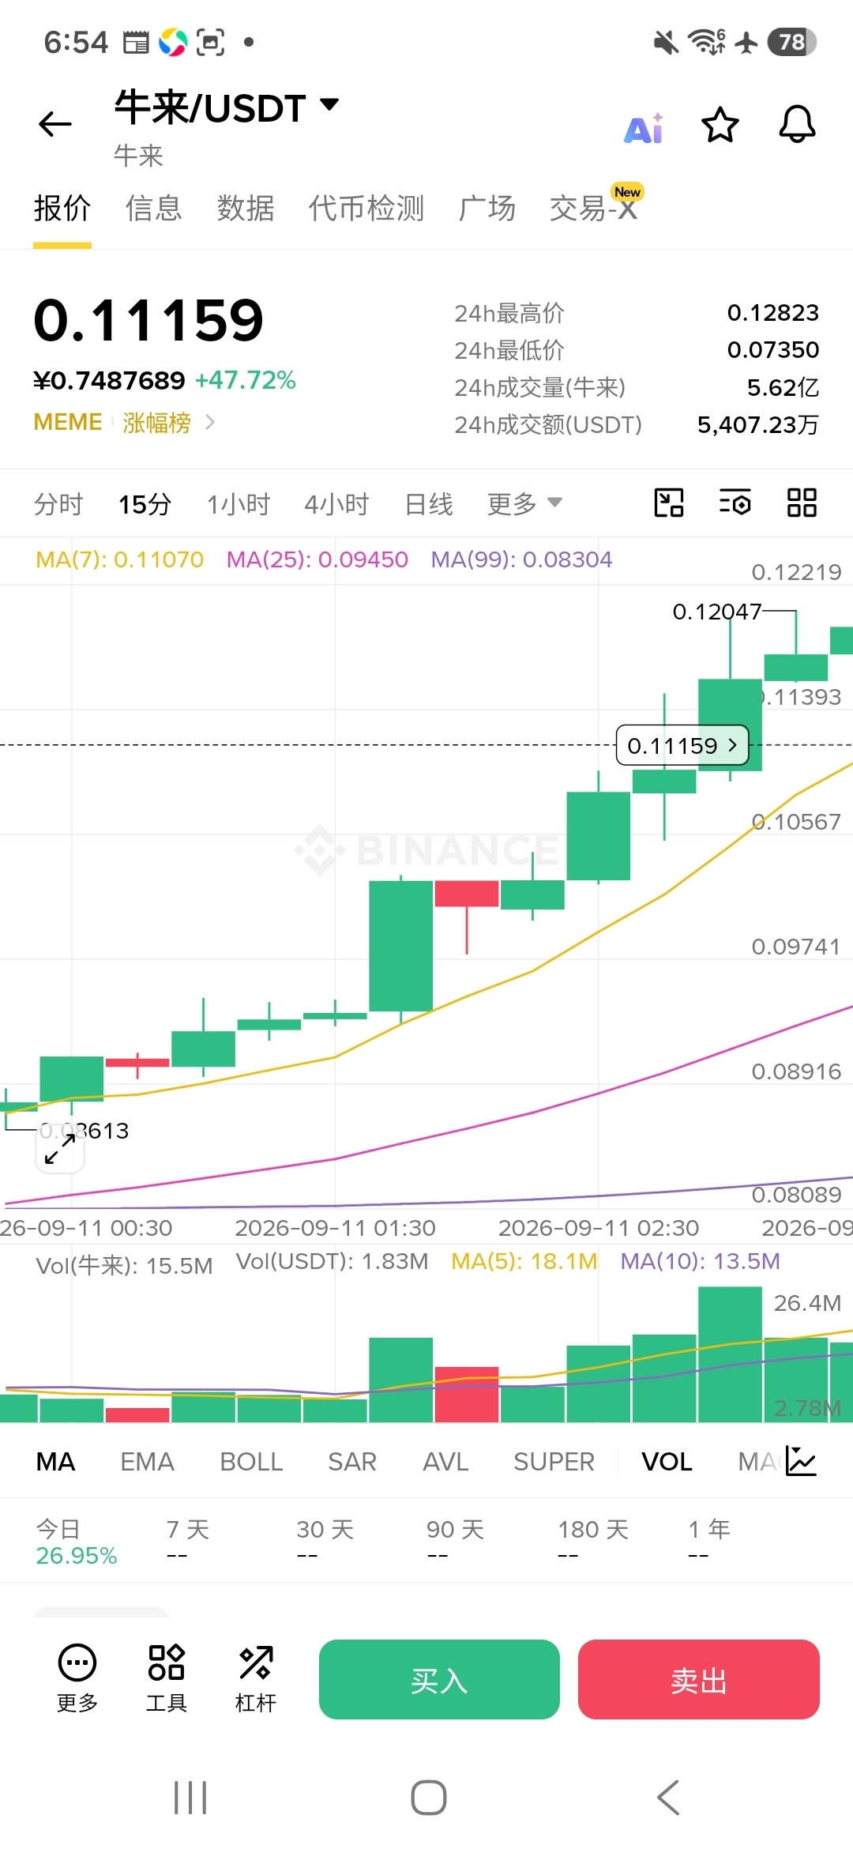This screenshot has height=1849, width=853.
Task: Tap 7 天 performance stat
Action: (188, 1542)
